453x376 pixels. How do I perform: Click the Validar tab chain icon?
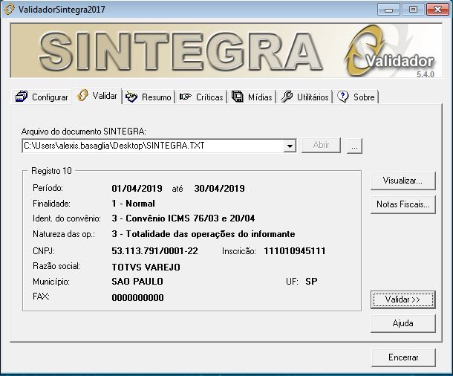[x=82, y=95]
